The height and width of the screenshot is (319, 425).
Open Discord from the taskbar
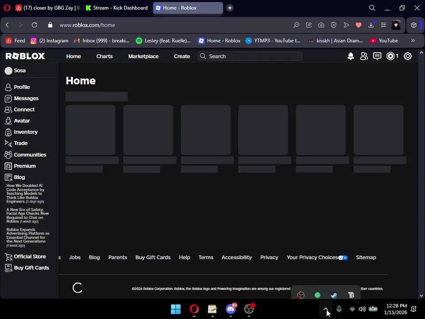(231, 309)
